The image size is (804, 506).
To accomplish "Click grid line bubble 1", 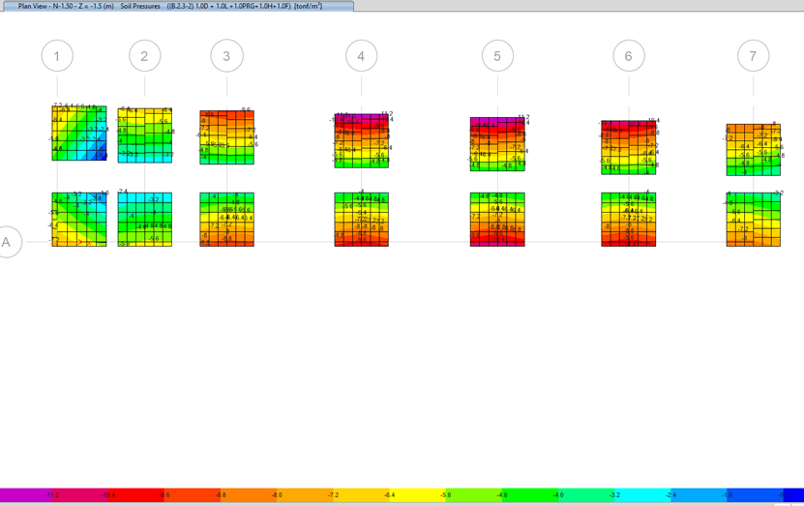I will (x=57, y=57).
